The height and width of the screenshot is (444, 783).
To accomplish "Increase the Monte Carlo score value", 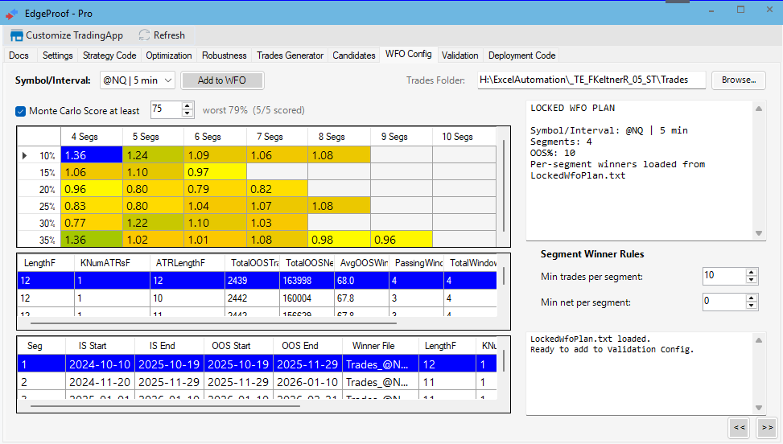I will [188, 105].
